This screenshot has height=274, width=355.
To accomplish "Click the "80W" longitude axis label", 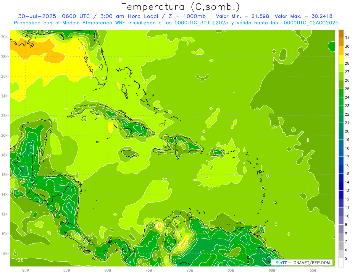I will click(x=108, y=270).
